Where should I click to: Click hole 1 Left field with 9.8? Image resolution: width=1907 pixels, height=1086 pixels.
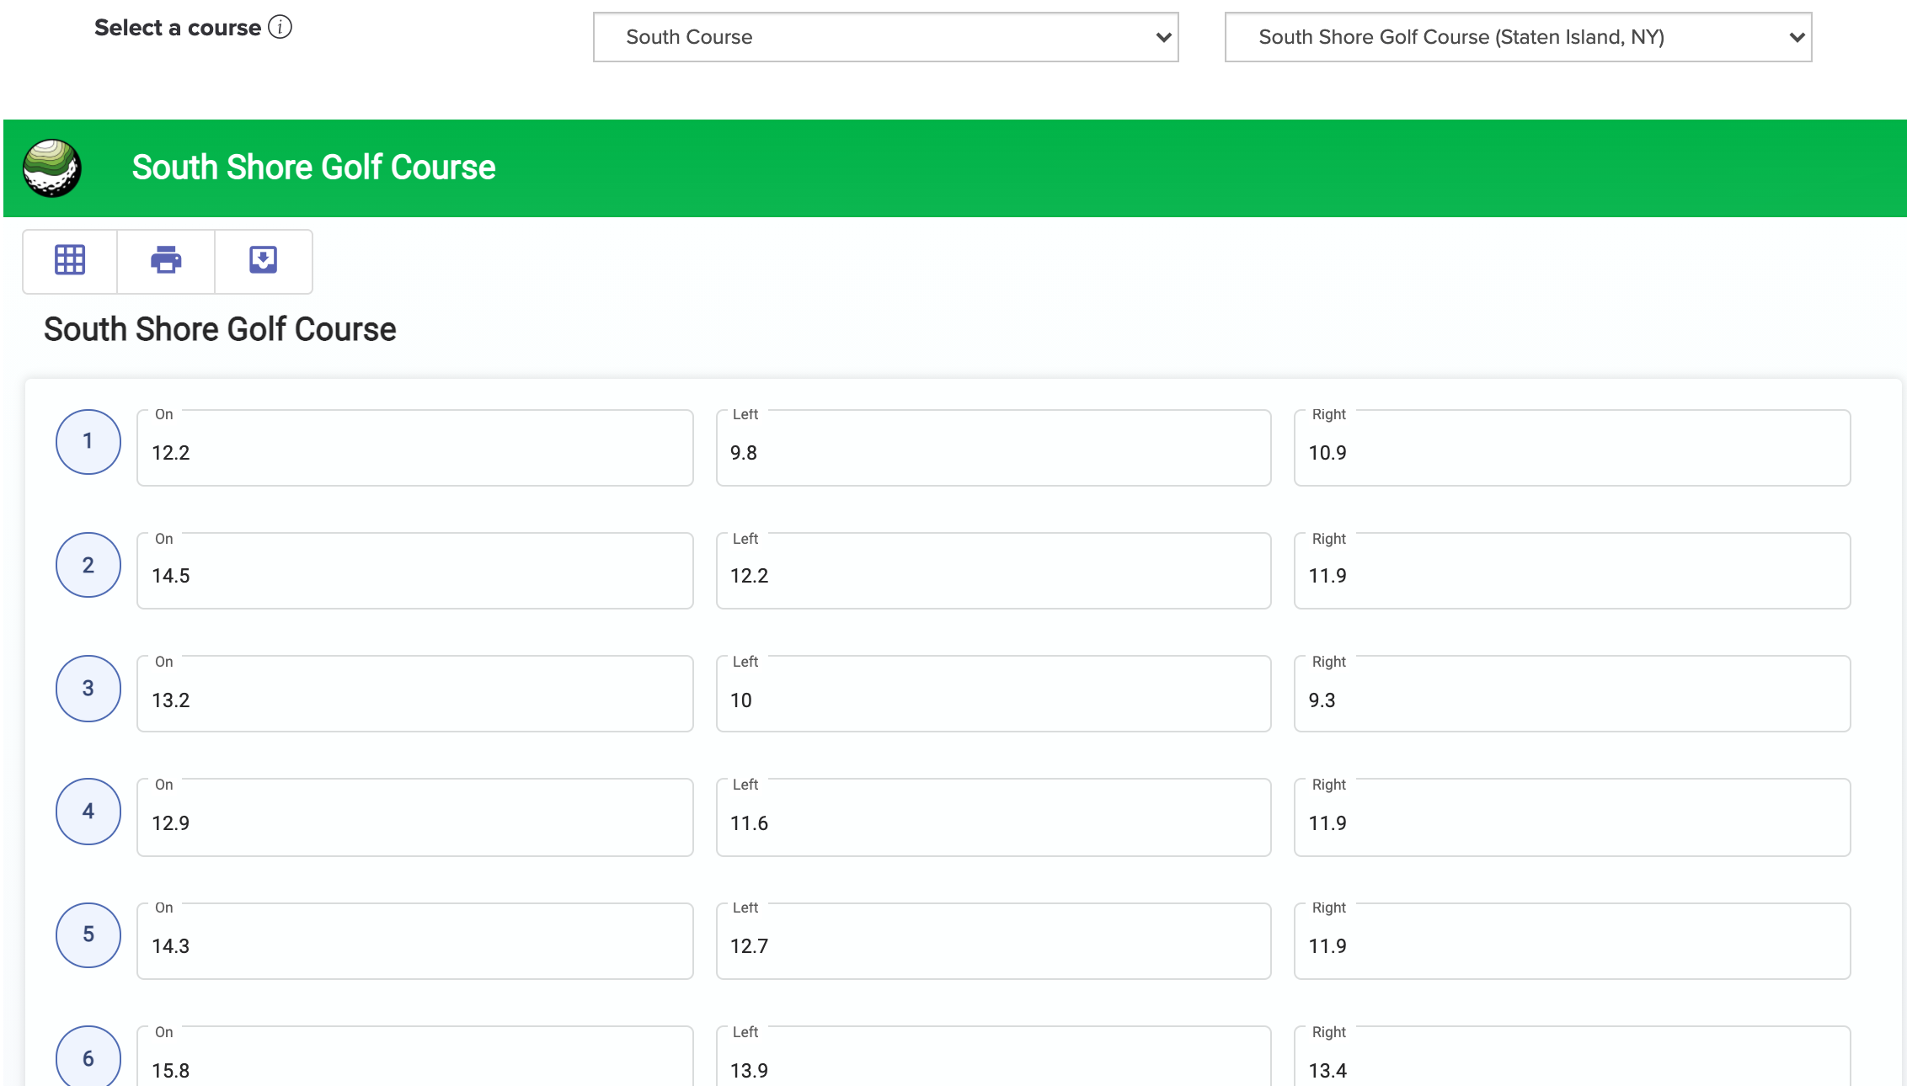(x=993, y=448)
